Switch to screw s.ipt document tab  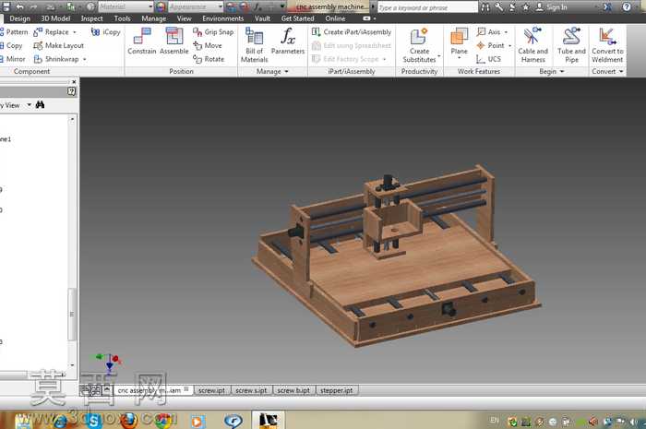[x=251, y=390]
